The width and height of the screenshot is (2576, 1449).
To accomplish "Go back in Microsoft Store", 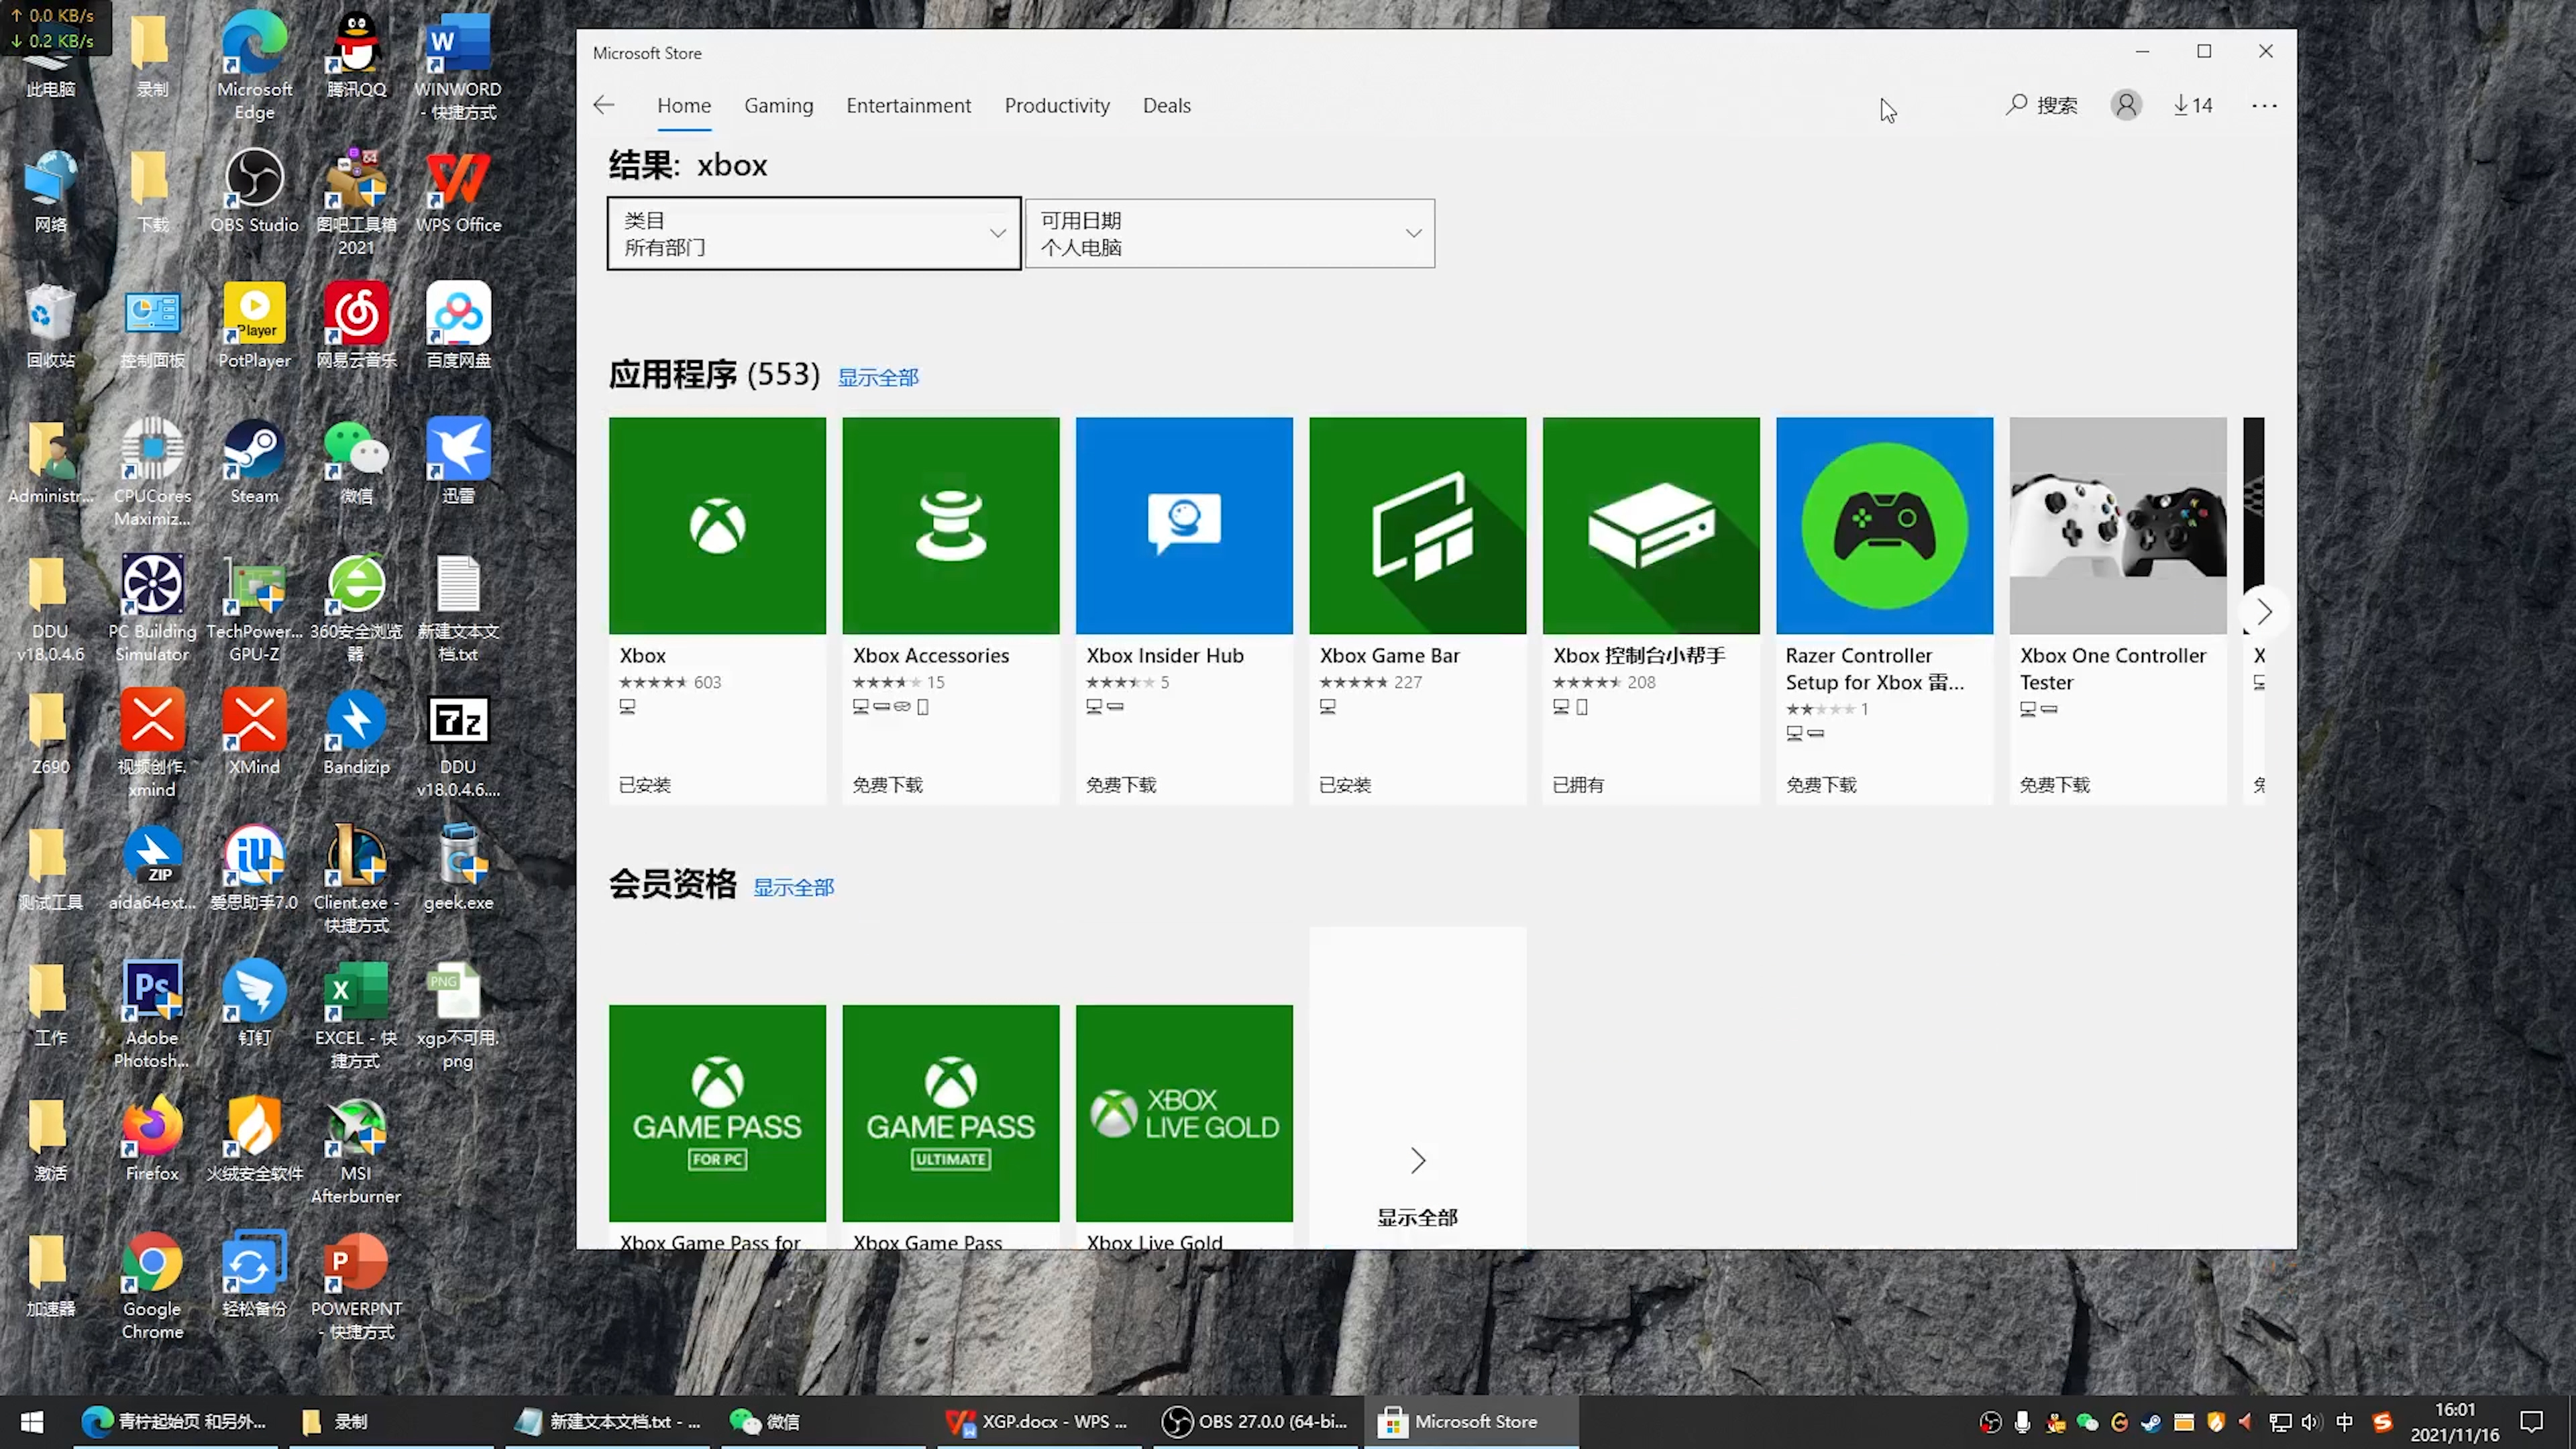I will 603,105.
